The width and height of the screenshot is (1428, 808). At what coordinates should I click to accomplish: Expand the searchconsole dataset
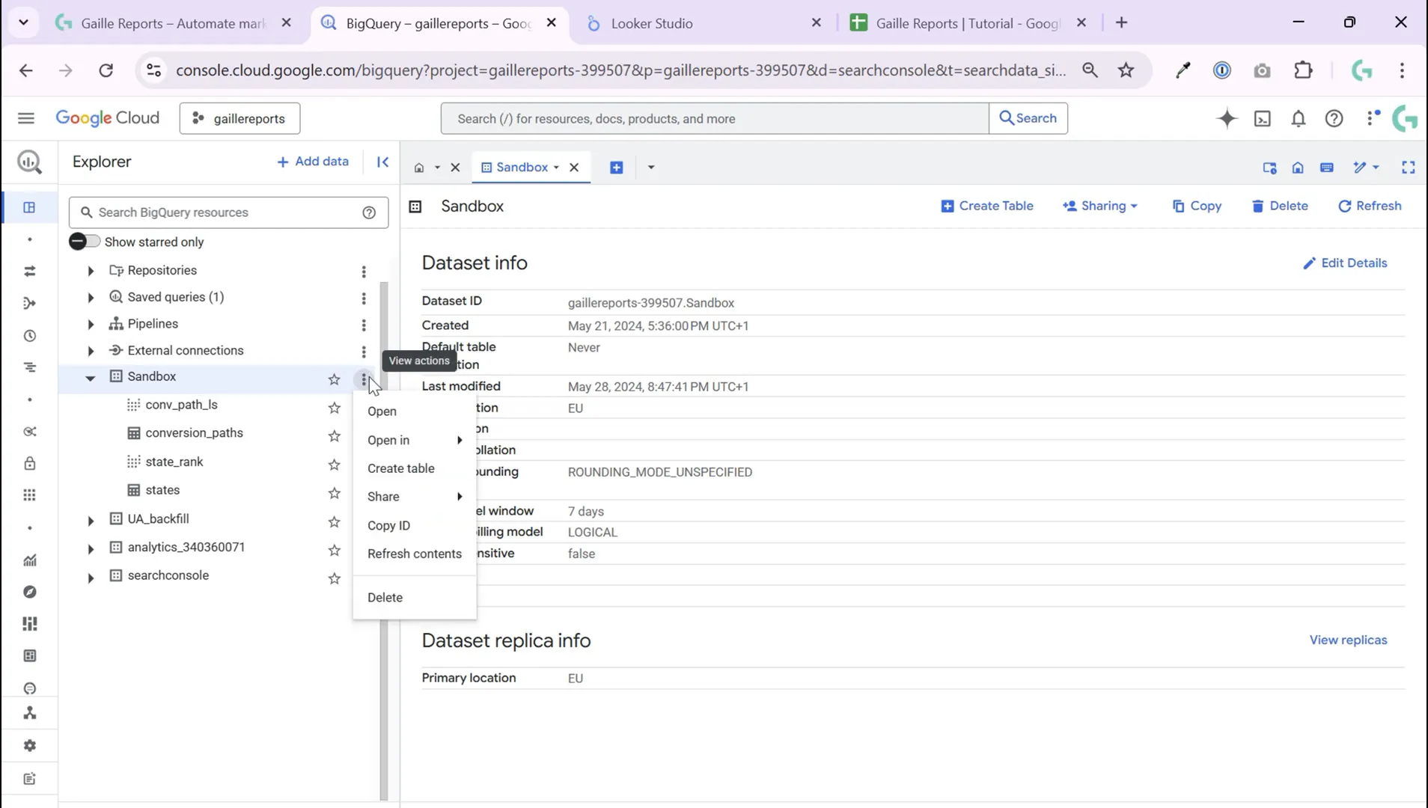(91, 577)
